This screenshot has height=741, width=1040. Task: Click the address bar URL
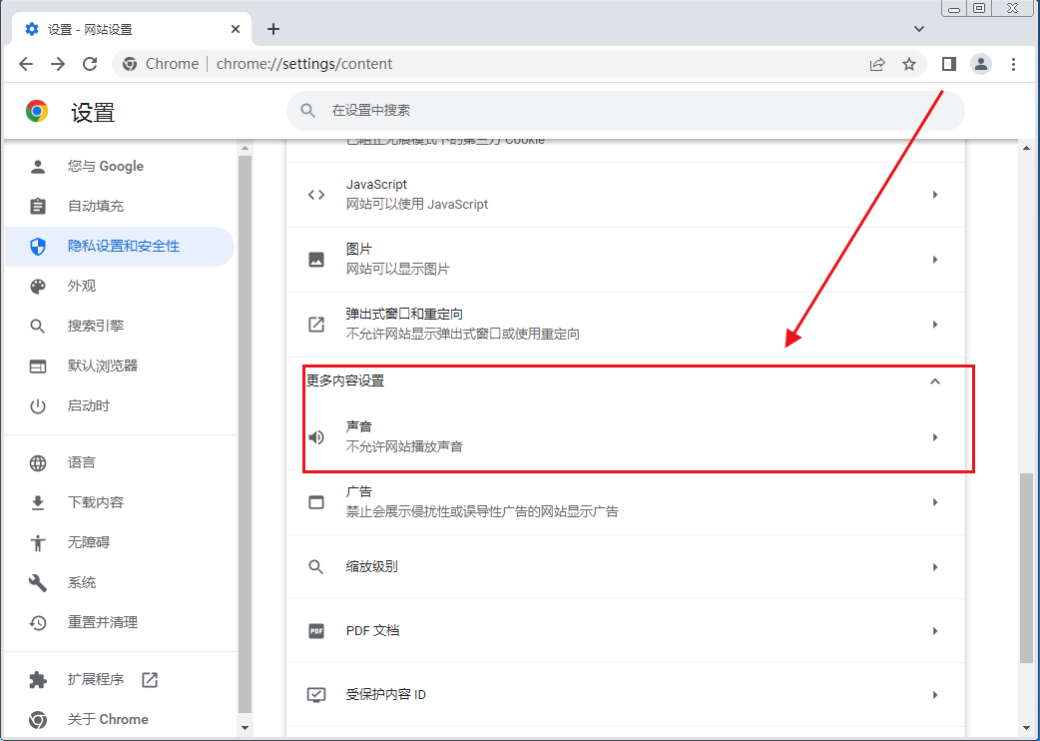click(x=304, y=64)
